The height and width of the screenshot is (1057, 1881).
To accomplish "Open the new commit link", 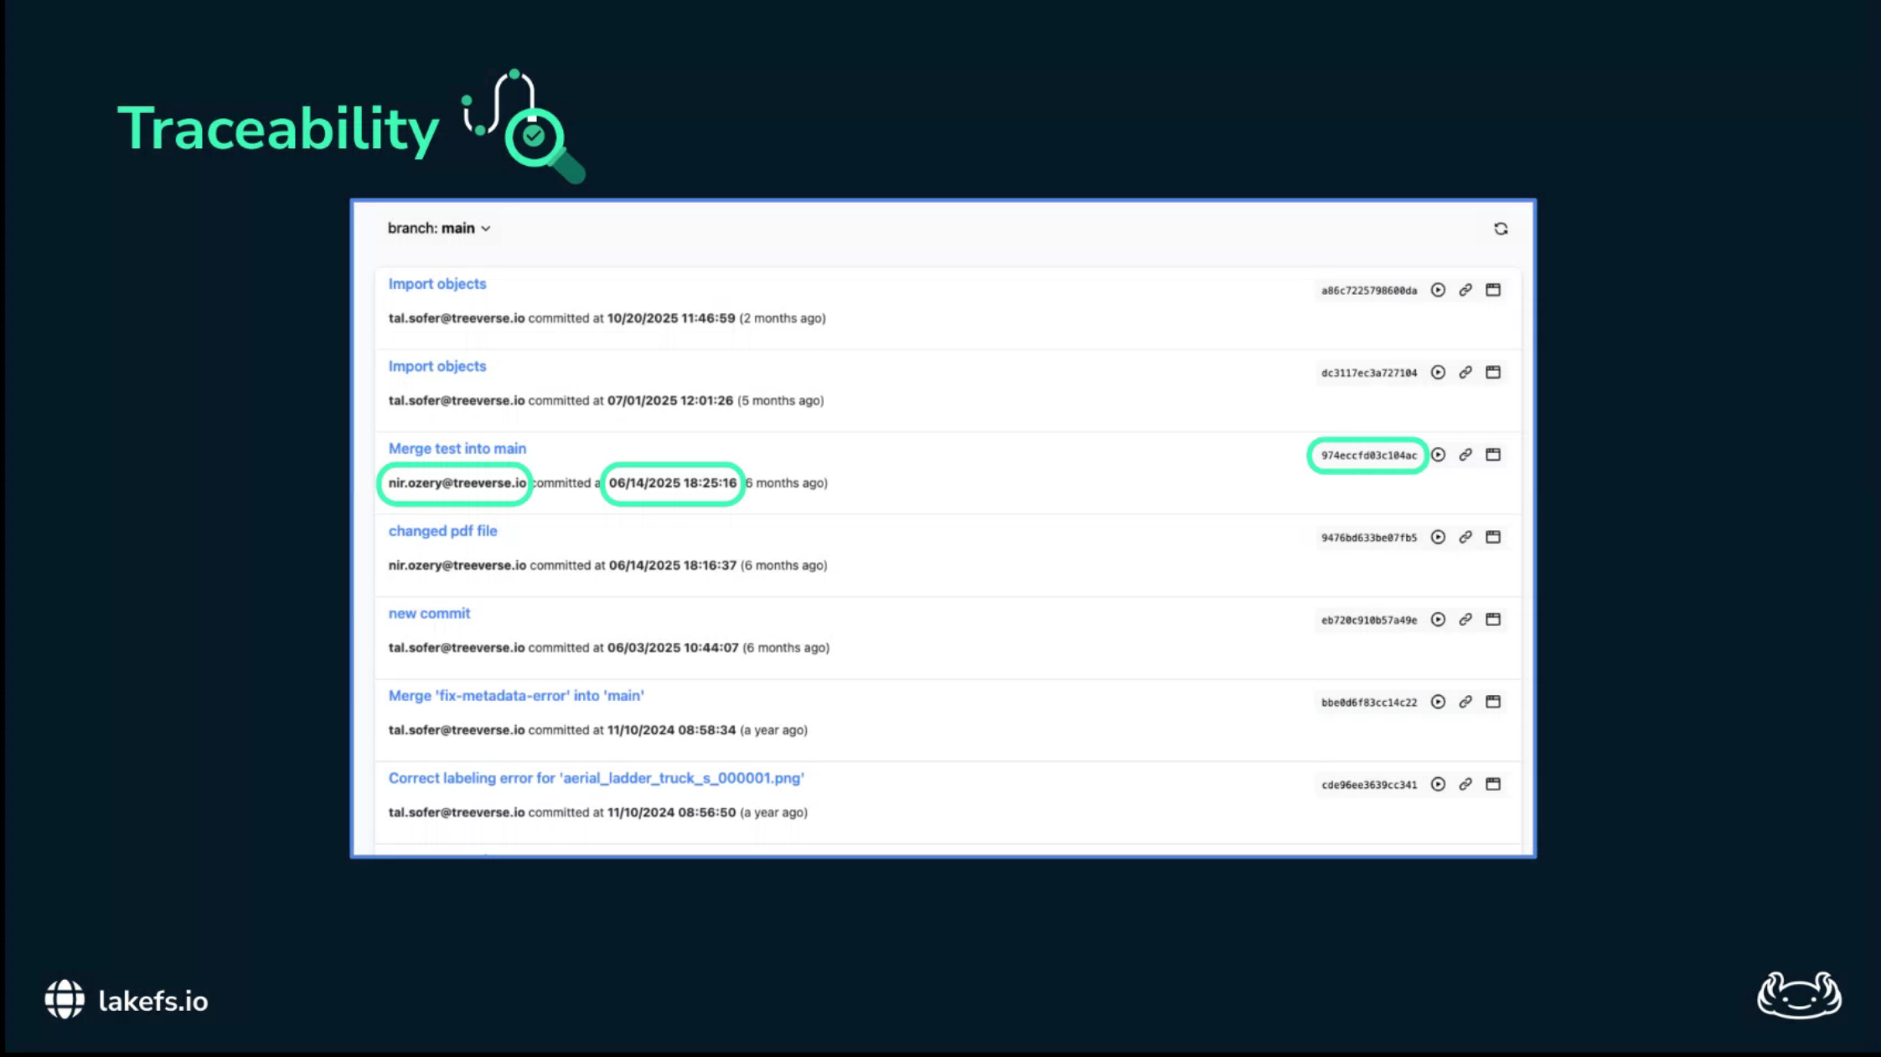I will coord(429,613).
